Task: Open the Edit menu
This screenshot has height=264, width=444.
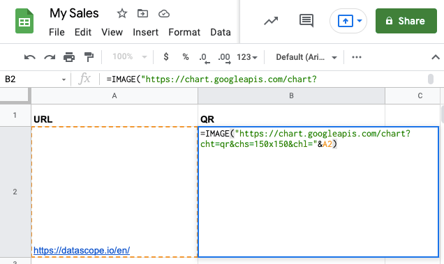Action: [x=83, y=32]
